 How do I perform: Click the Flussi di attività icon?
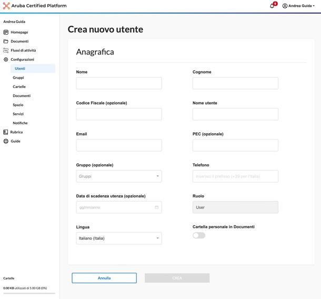(6, 50)
